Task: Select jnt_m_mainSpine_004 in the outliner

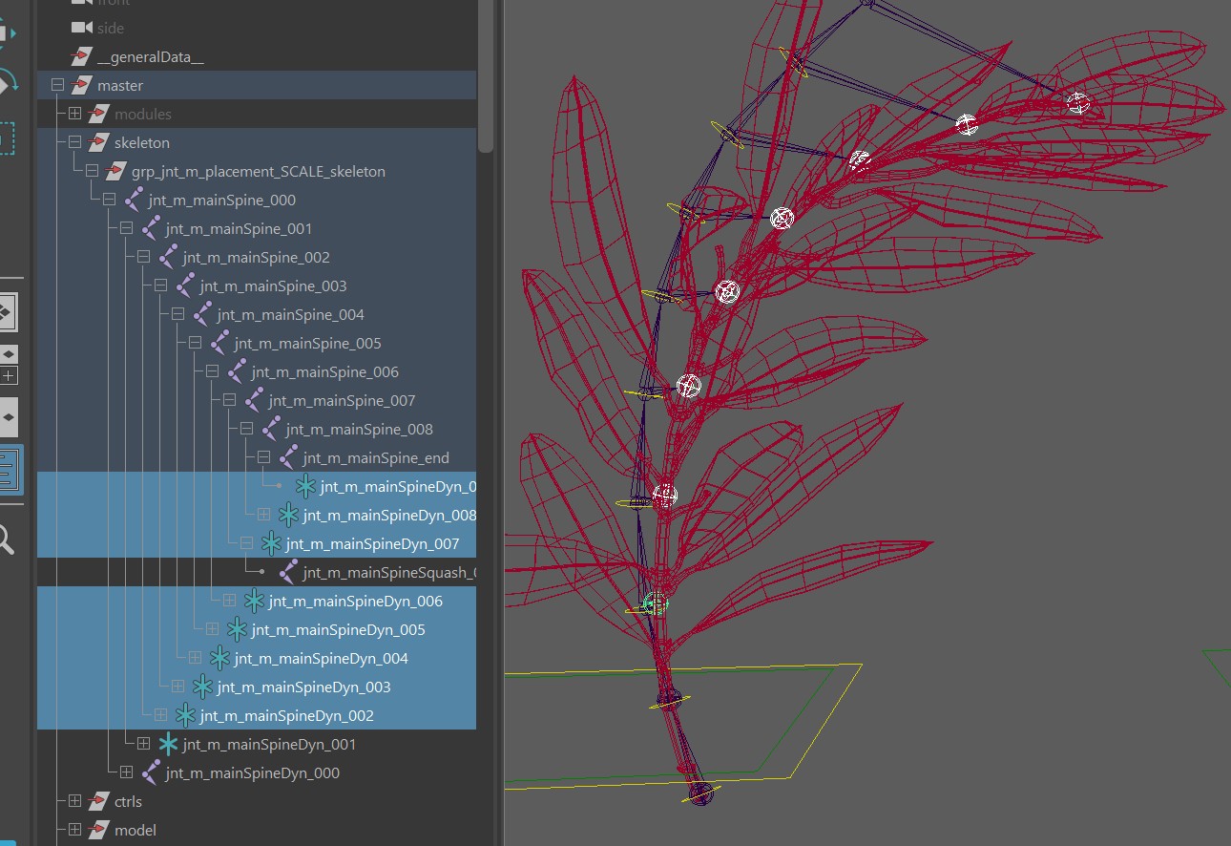Action: click(x=290, y=315)
